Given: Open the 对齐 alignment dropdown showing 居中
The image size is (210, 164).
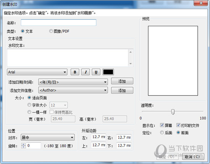Looking at the screenshot, I should pyautogui.click(x=48, y=137).
